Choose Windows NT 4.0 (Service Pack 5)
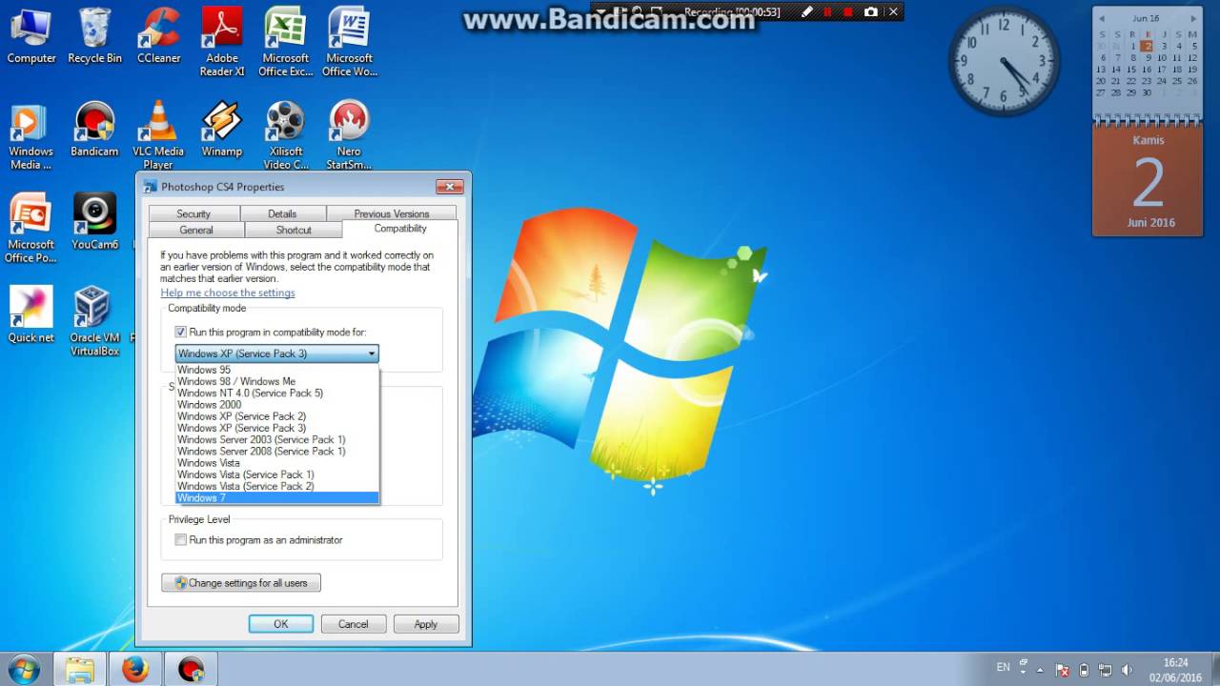The width and height of the screenshot is (1220, 686). (x=277, y=393)
